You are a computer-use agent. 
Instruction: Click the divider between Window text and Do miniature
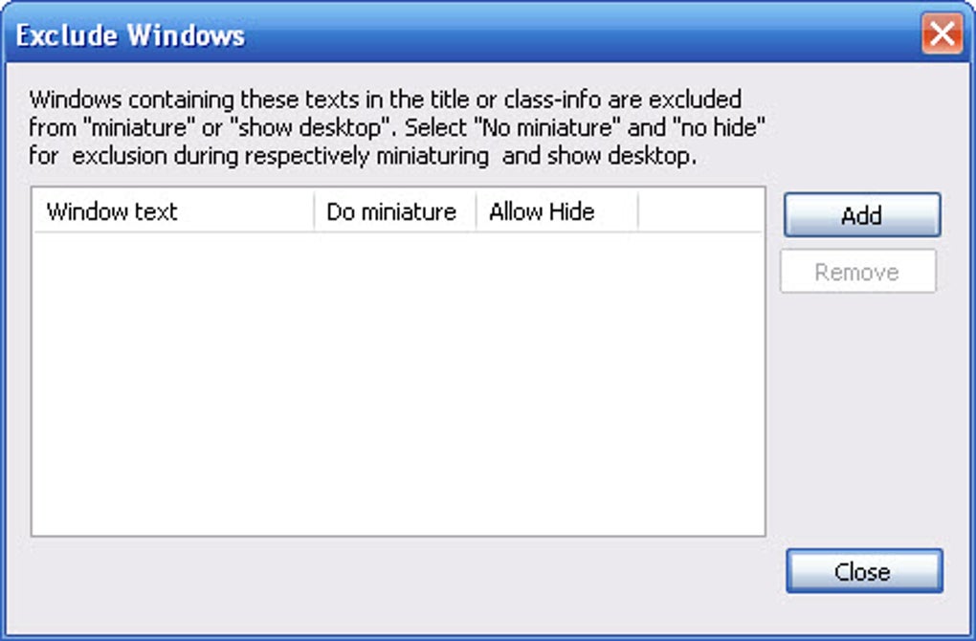tap(315, 211)
